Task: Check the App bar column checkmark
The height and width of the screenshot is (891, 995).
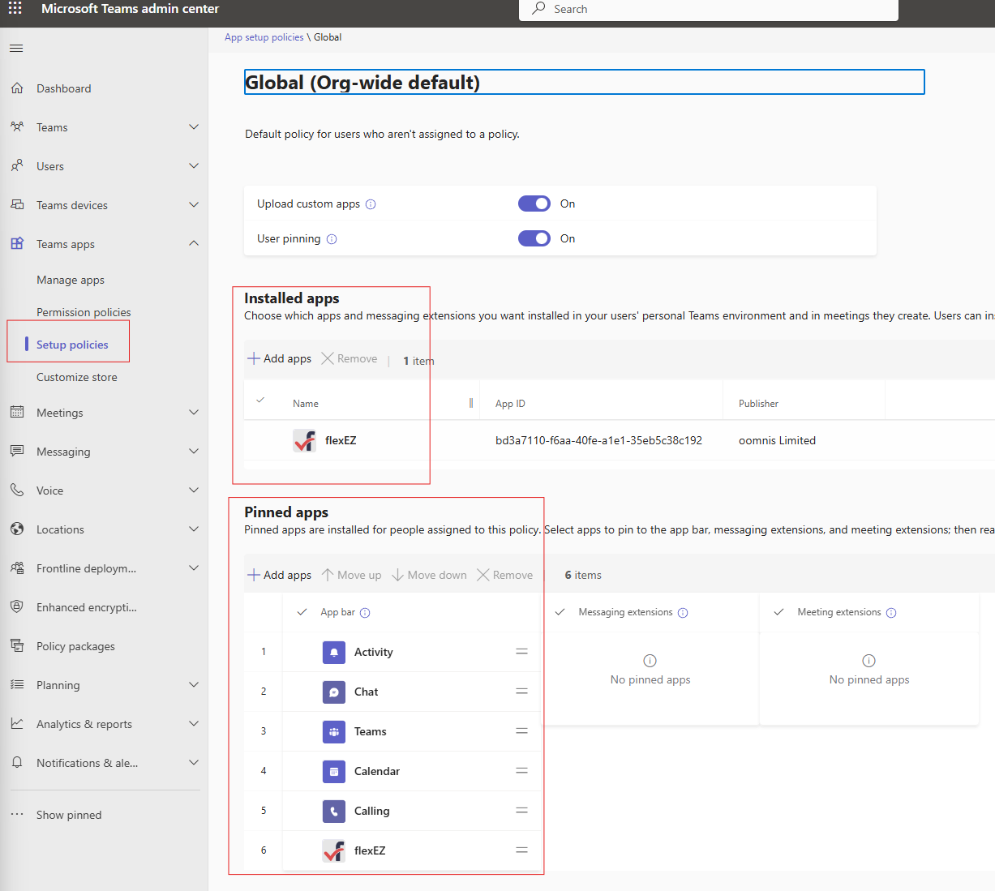Action: (302, 612)
